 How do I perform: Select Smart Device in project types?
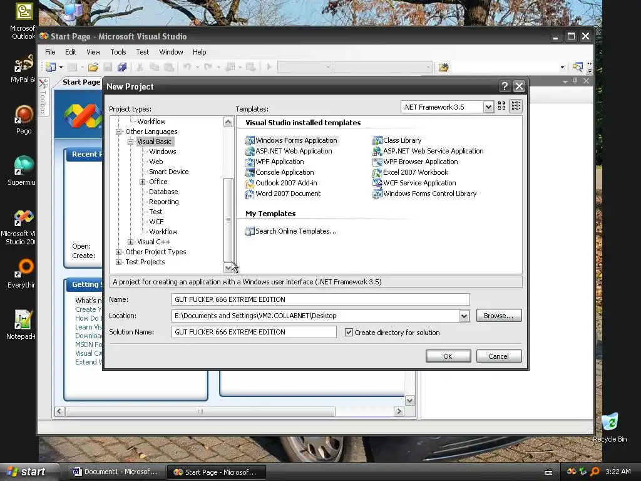[169, 172]
